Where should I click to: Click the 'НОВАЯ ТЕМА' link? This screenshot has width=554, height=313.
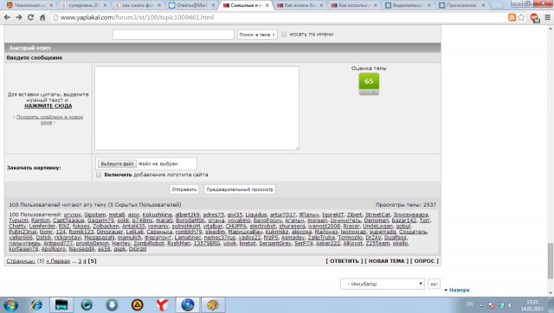point(387,261)
